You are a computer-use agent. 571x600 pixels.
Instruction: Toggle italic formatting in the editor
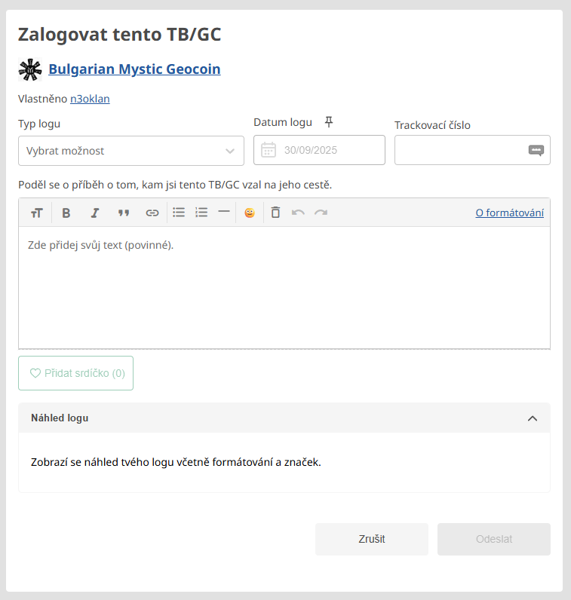pos(95,213)
